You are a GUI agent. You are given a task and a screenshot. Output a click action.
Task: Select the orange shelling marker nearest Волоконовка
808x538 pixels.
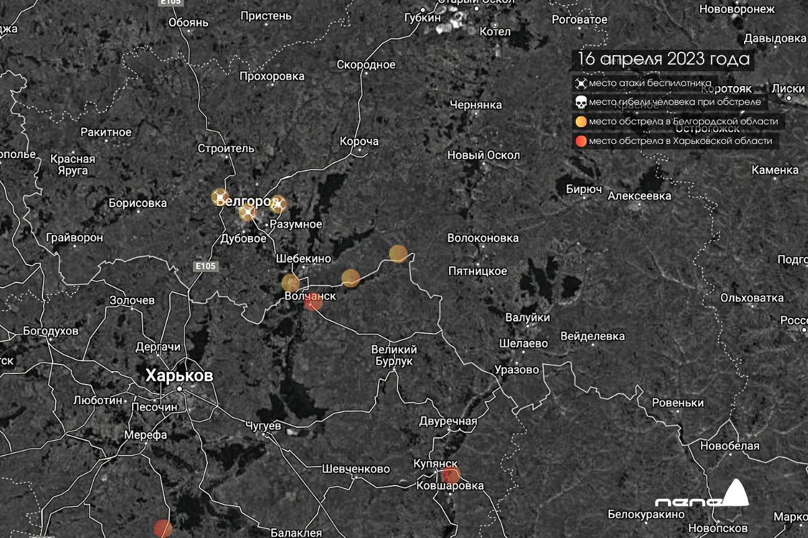point(399,254)
